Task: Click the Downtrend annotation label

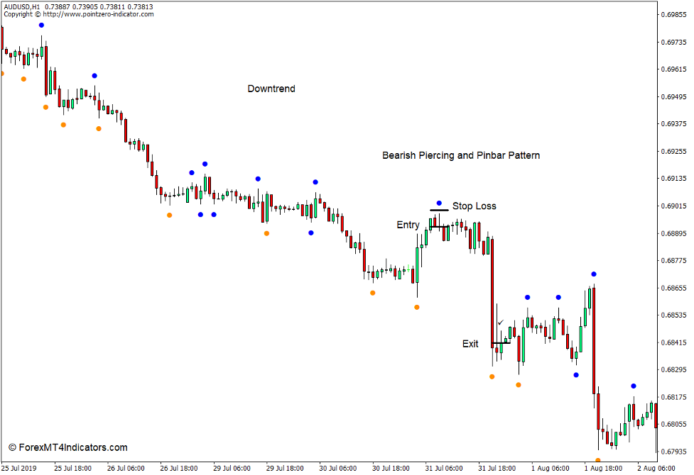Action: point(270,89)
